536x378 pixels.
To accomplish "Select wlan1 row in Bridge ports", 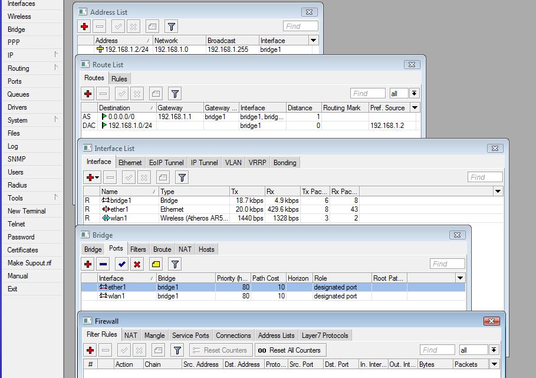I will pos(273,296).
